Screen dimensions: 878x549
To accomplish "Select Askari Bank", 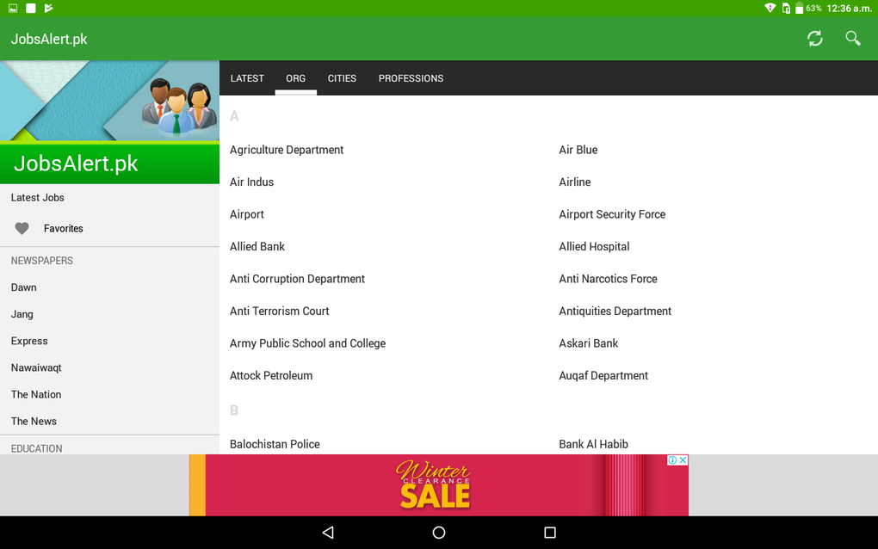I will [589, 343].
